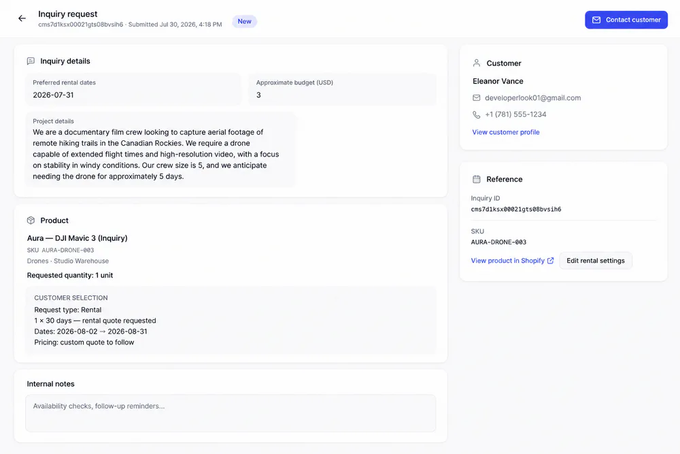Click the envelope icon beside the customer email
The height and width of the screenshot is (454, 680).
(477, 98)
